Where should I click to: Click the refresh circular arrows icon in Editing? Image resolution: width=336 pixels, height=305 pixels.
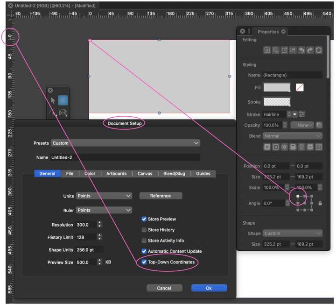[319, 50]
